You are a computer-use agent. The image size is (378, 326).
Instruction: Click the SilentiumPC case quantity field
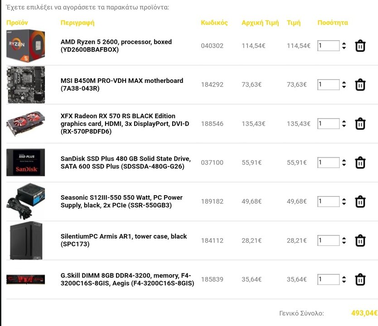pyautogui.click(x=328, y=240)
